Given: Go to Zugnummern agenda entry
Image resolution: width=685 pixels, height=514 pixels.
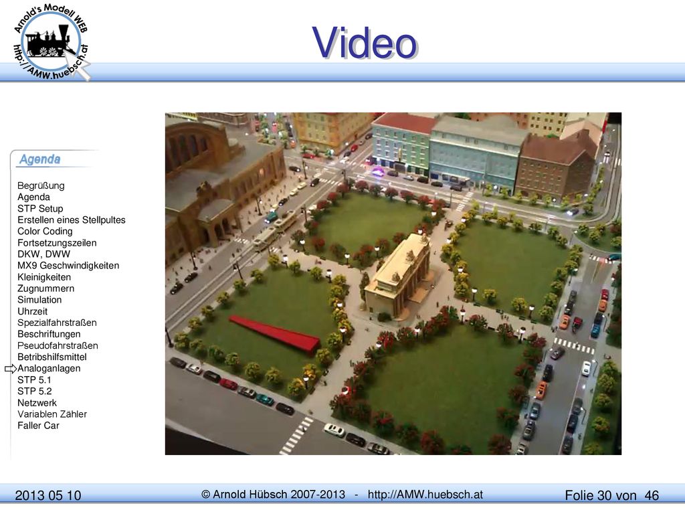Looking at the screenshot, I should (46, 288).
